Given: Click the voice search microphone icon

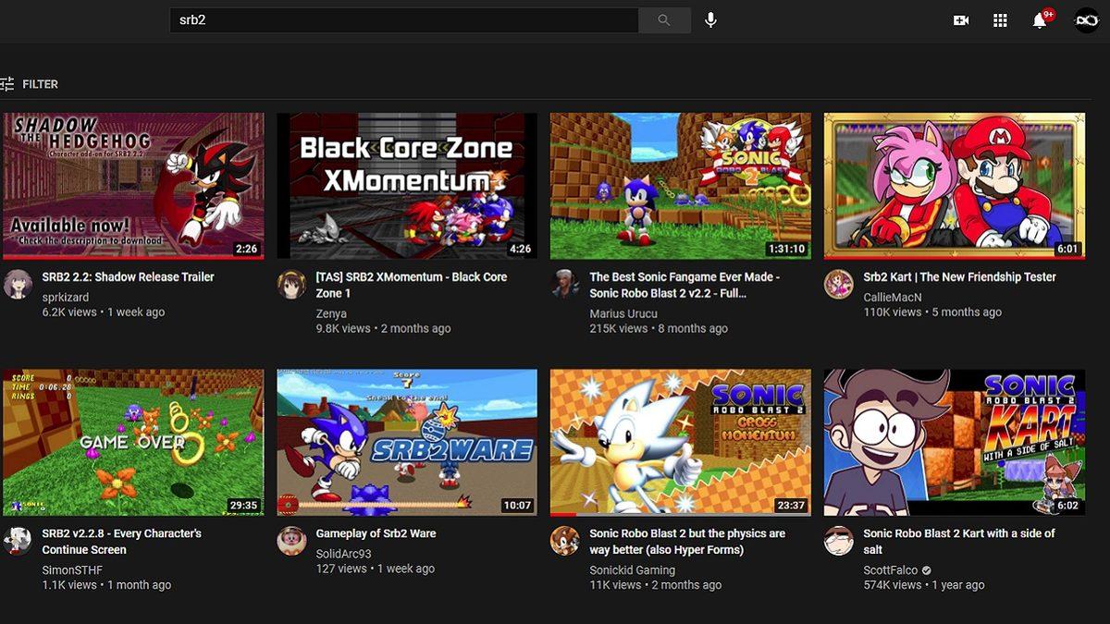Looking at the screenshot, I should click(x=709, y=19).
